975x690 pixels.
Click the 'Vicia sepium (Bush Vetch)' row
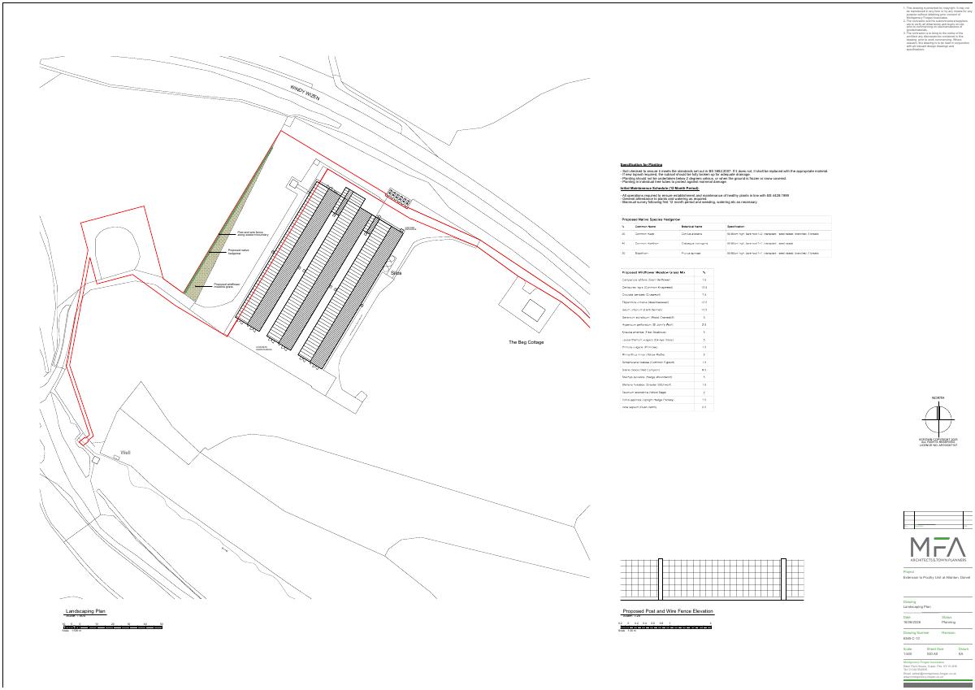pyautogui.click(x=666, y=407)
